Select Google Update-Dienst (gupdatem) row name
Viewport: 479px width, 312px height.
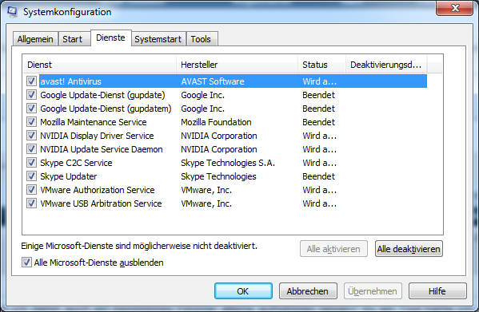[106, 109]
